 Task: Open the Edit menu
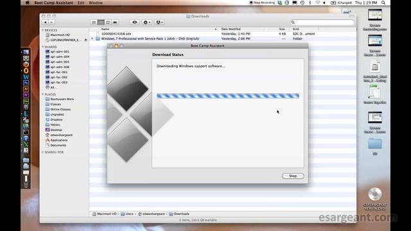[x=81, y=3]
